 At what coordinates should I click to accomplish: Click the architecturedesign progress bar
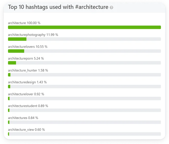84,87
